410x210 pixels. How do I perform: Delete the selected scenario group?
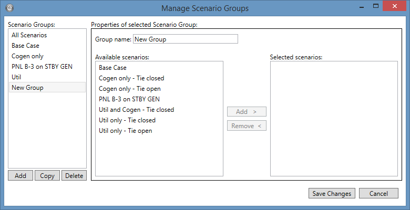(74, 176)
